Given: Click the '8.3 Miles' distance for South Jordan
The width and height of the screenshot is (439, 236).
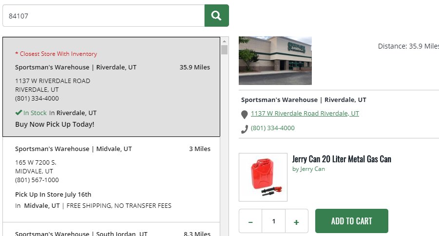Looking at the screenshot, I should (x=197, y=233).
